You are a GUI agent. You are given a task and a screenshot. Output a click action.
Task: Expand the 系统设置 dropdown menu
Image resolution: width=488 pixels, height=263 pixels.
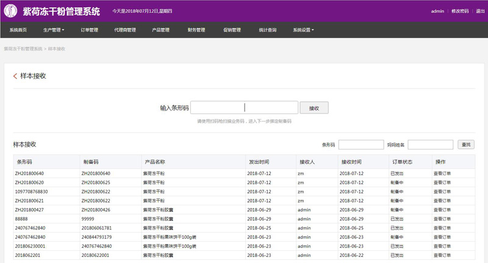click(x=303, y=30)
